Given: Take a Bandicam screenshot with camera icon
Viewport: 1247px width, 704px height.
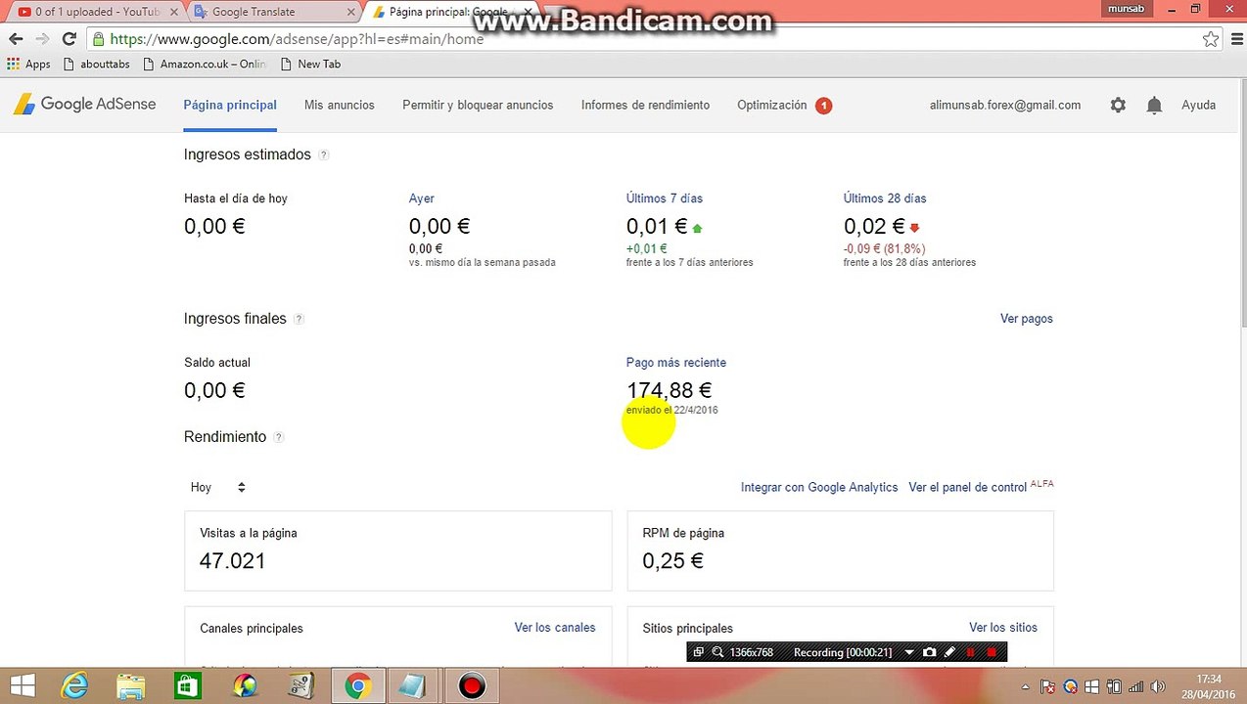Looking at the screenshot, I should coord(929,652).
